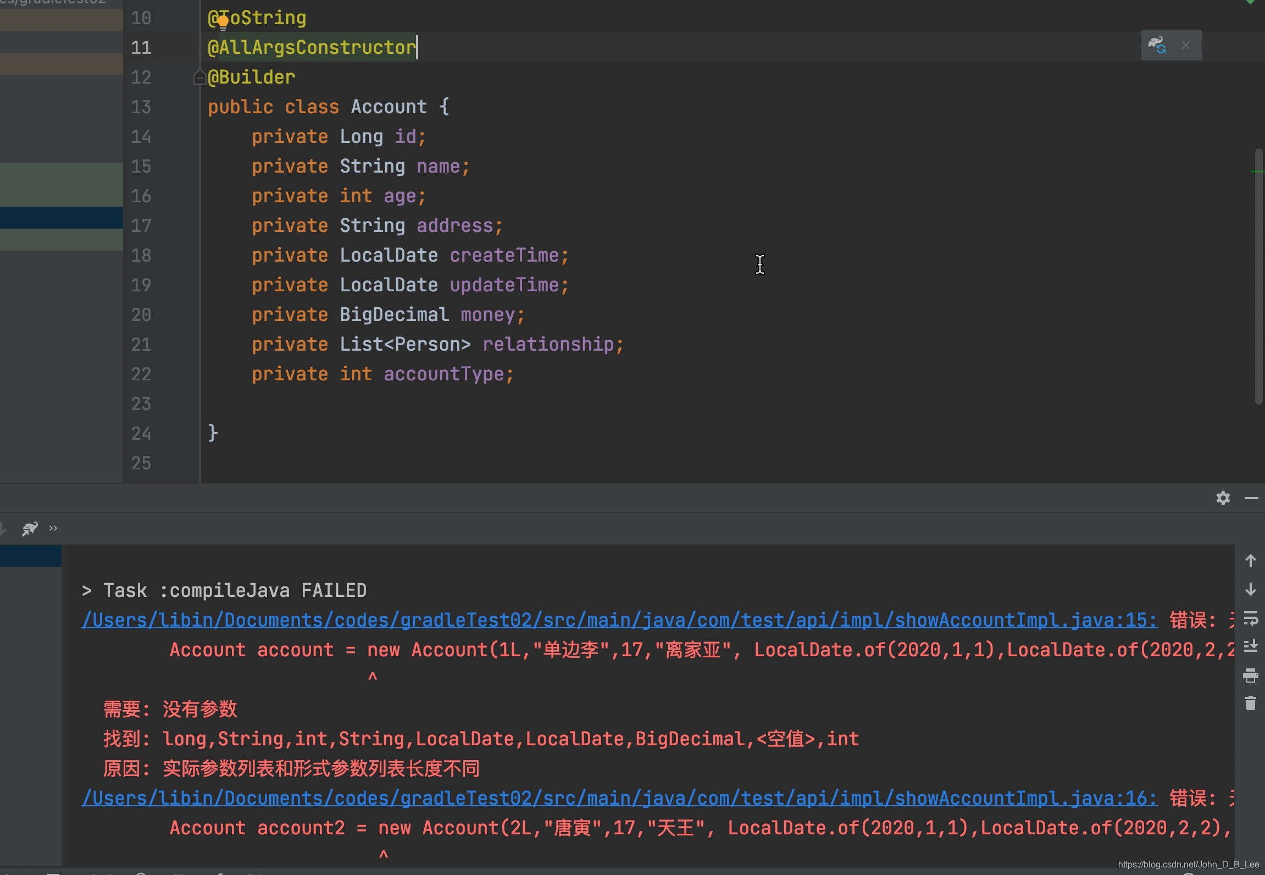This screenshot has height=875, width=1265.
Task: Open build panel settings gear
Action: [1223, 498]
